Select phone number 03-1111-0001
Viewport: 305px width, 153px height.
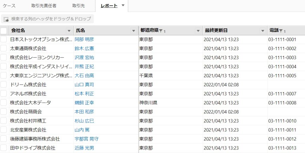coord(282,39)
